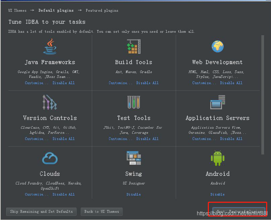Viewport: 271px width, 220px height.
Task: Click the Application Servers heading
Action: point(217,118)
